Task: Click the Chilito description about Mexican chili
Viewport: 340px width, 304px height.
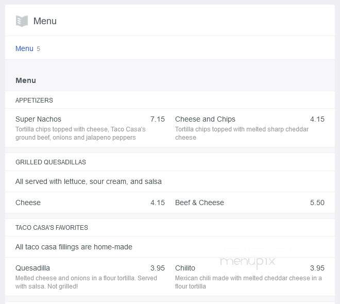Action: (248, 282)
